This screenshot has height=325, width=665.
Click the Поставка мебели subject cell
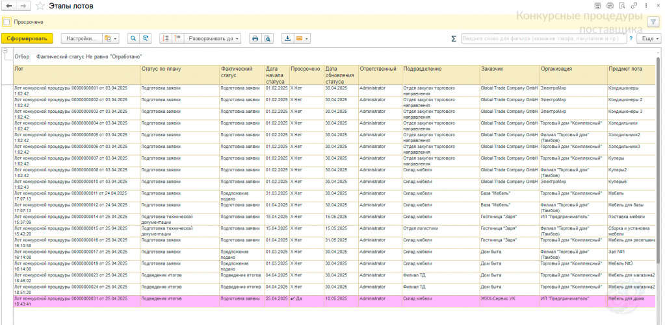[x=631, y=219]
